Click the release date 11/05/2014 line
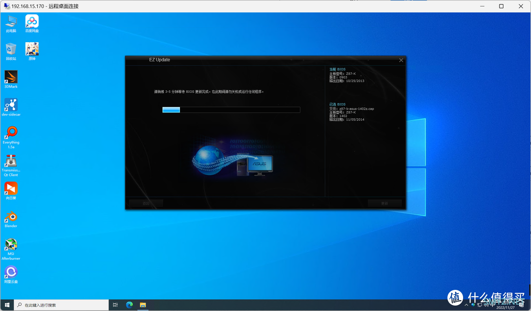The height and width of the screenshot is (311, 531). pos(347,120)
